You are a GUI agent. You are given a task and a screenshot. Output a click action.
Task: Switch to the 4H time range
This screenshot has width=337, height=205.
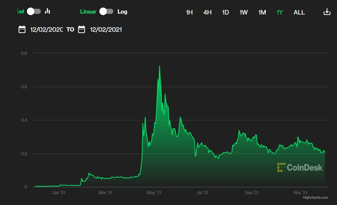(x=207, y=12)
